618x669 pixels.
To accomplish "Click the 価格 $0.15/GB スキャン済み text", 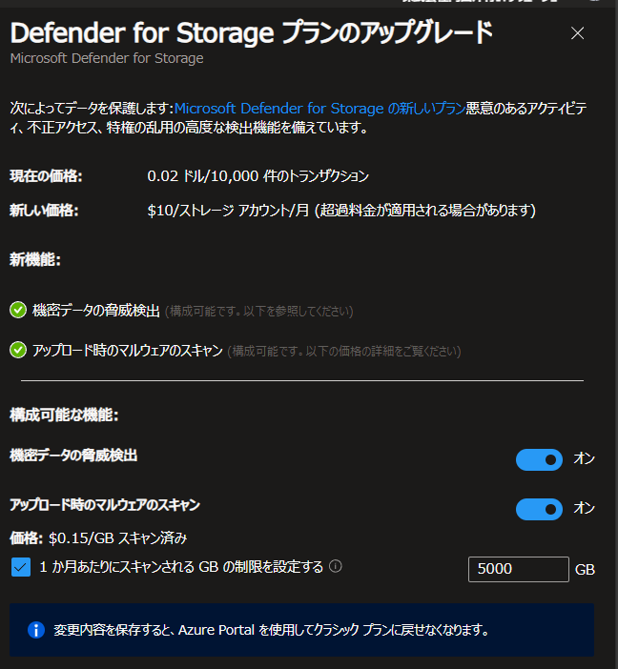I will tap(98, 538).
